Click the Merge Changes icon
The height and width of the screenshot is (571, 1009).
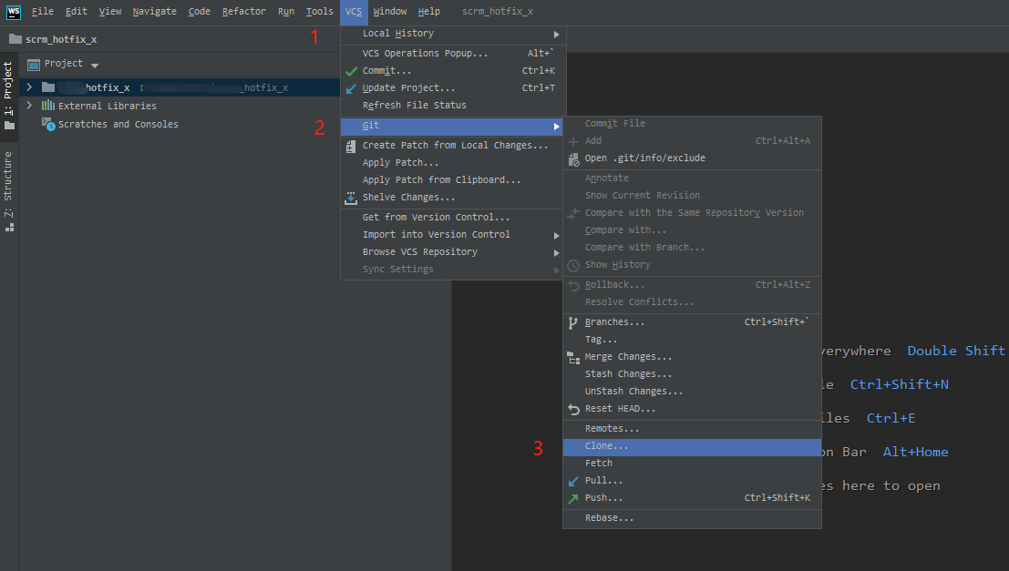click(x=573, y=358)
